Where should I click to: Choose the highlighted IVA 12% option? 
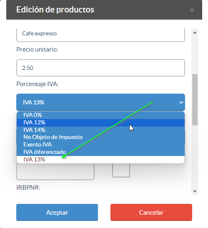click(100, 123)
